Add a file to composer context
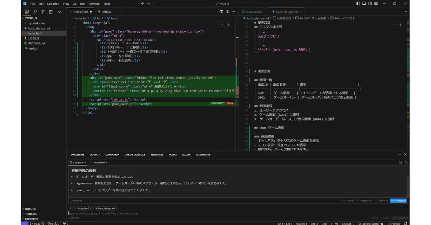 pyautogui.click(x=70, y=208)
